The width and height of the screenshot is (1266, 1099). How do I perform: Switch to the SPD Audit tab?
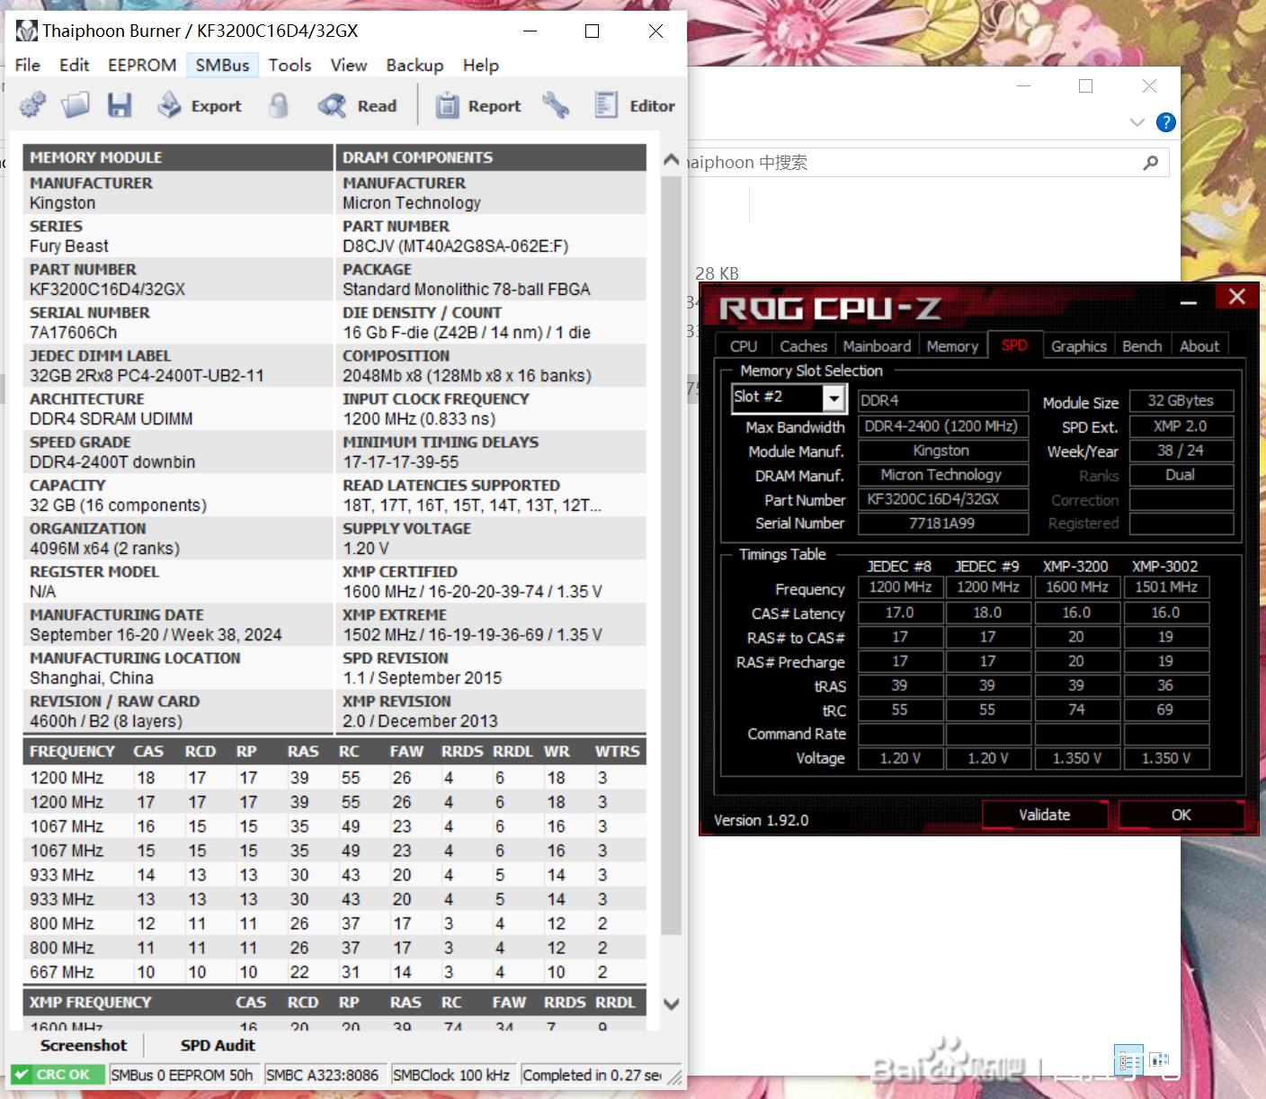218,1045
